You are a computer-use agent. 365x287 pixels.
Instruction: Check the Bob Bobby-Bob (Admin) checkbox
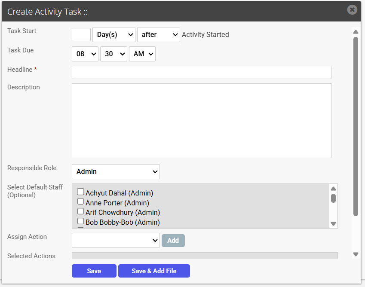80,221
